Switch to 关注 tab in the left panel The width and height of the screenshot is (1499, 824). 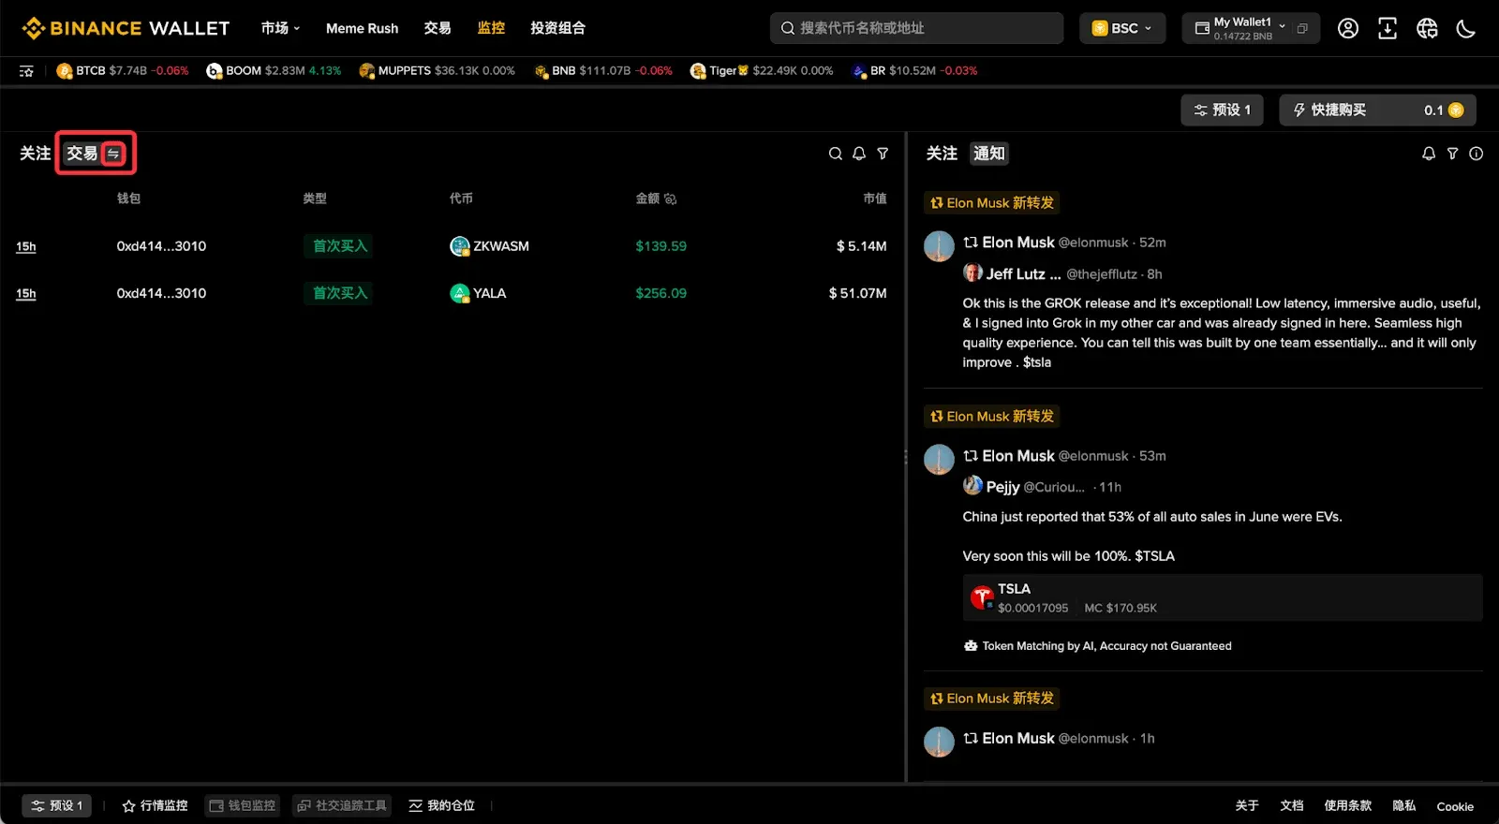coord(35,154)
